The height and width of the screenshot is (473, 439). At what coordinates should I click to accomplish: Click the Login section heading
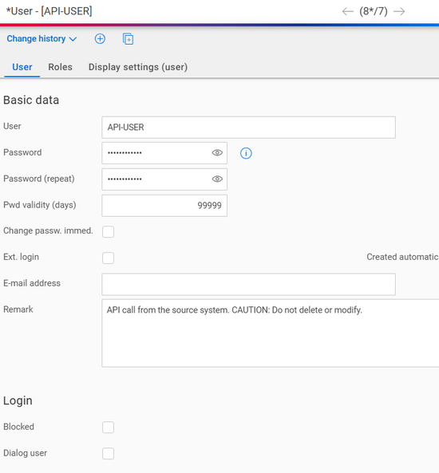pyautogui.click(x=18, y=400)
